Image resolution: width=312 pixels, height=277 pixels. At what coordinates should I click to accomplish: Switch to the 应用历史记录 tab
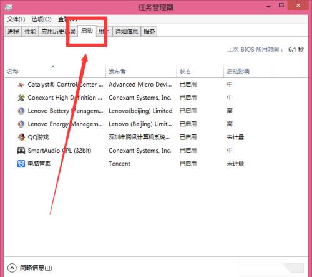click(58, 31)
